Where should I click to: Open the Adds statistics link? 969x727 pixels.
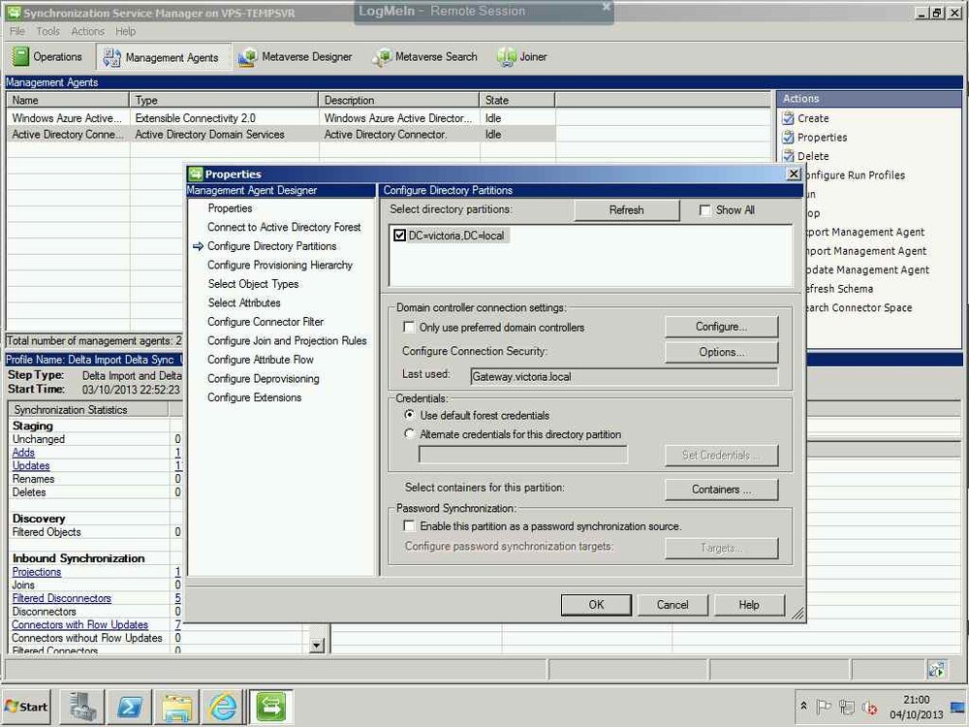[x=23, y=453]
